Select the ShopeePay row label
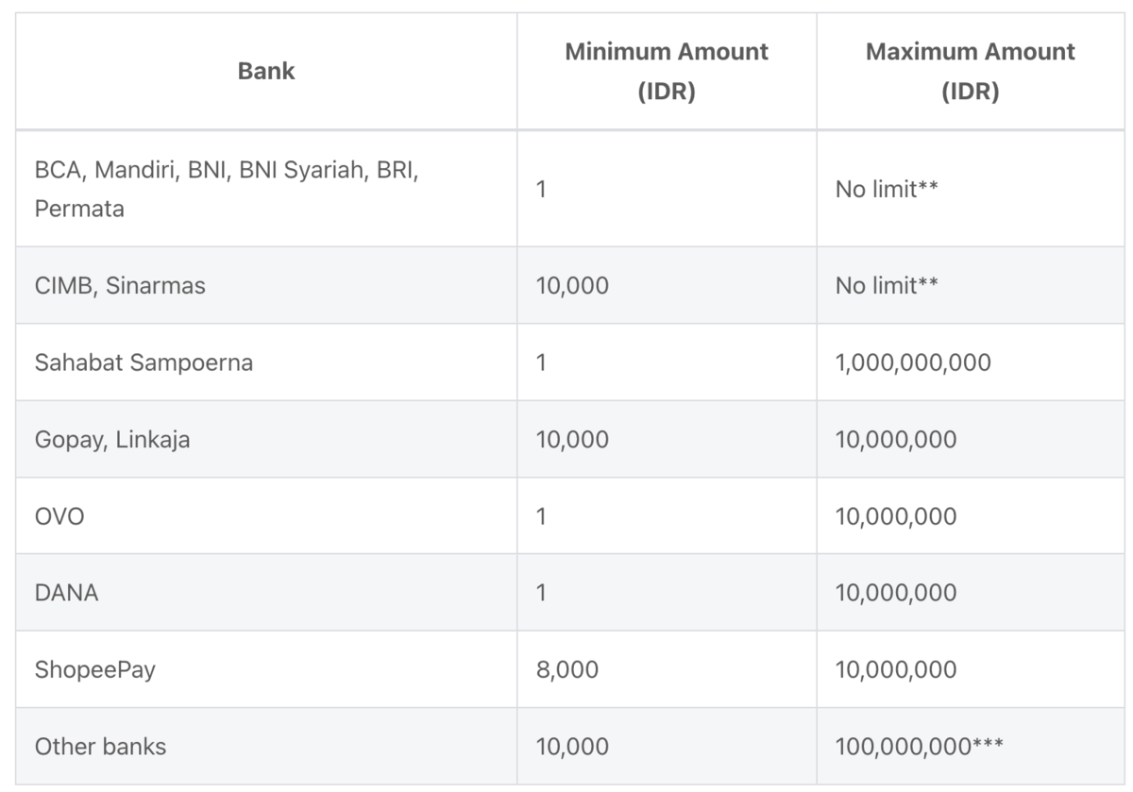1133x792 pixels. coord(94,670)
